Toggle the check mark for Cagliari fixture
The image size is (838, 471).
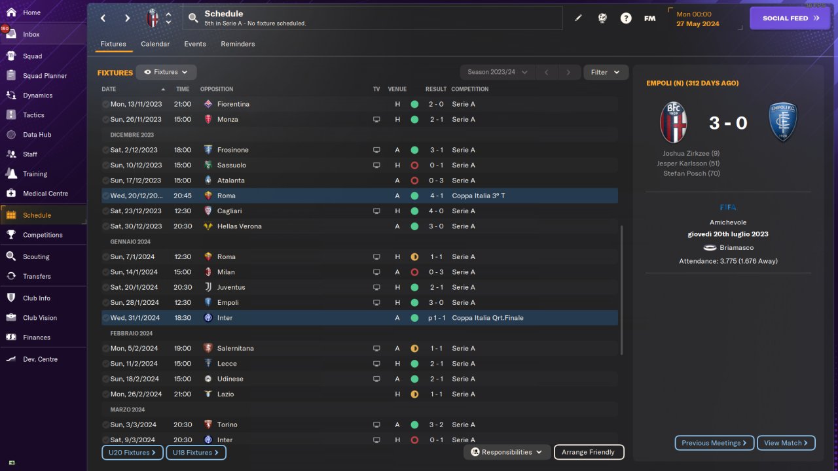(x=105, y=211)
